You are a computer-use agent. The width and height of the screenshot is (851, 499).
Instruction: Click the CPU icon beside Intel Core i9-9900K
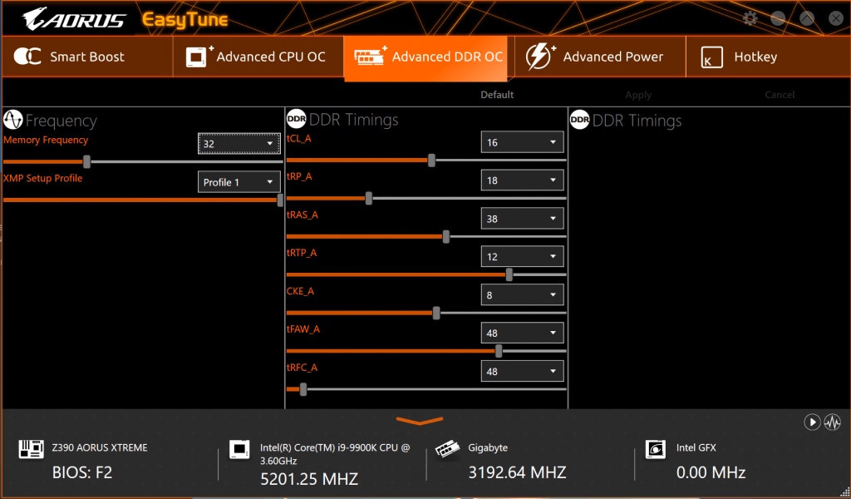tap(239, 449)
